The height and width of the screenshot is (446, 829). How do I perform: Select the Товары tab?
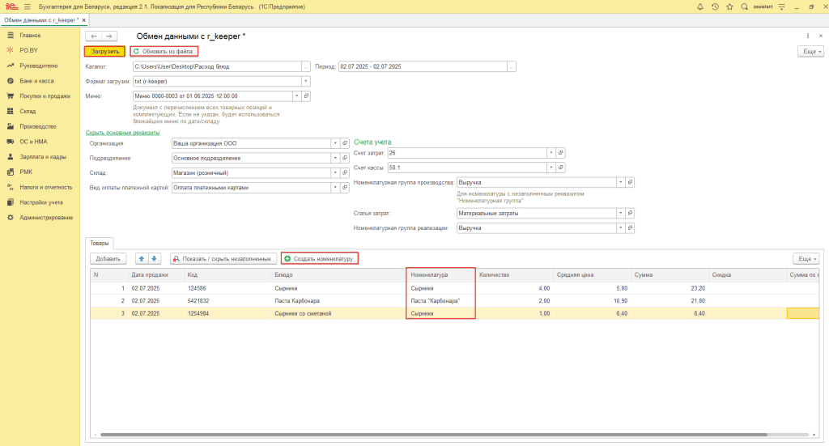pyautogui.click(x=100, y=243)
